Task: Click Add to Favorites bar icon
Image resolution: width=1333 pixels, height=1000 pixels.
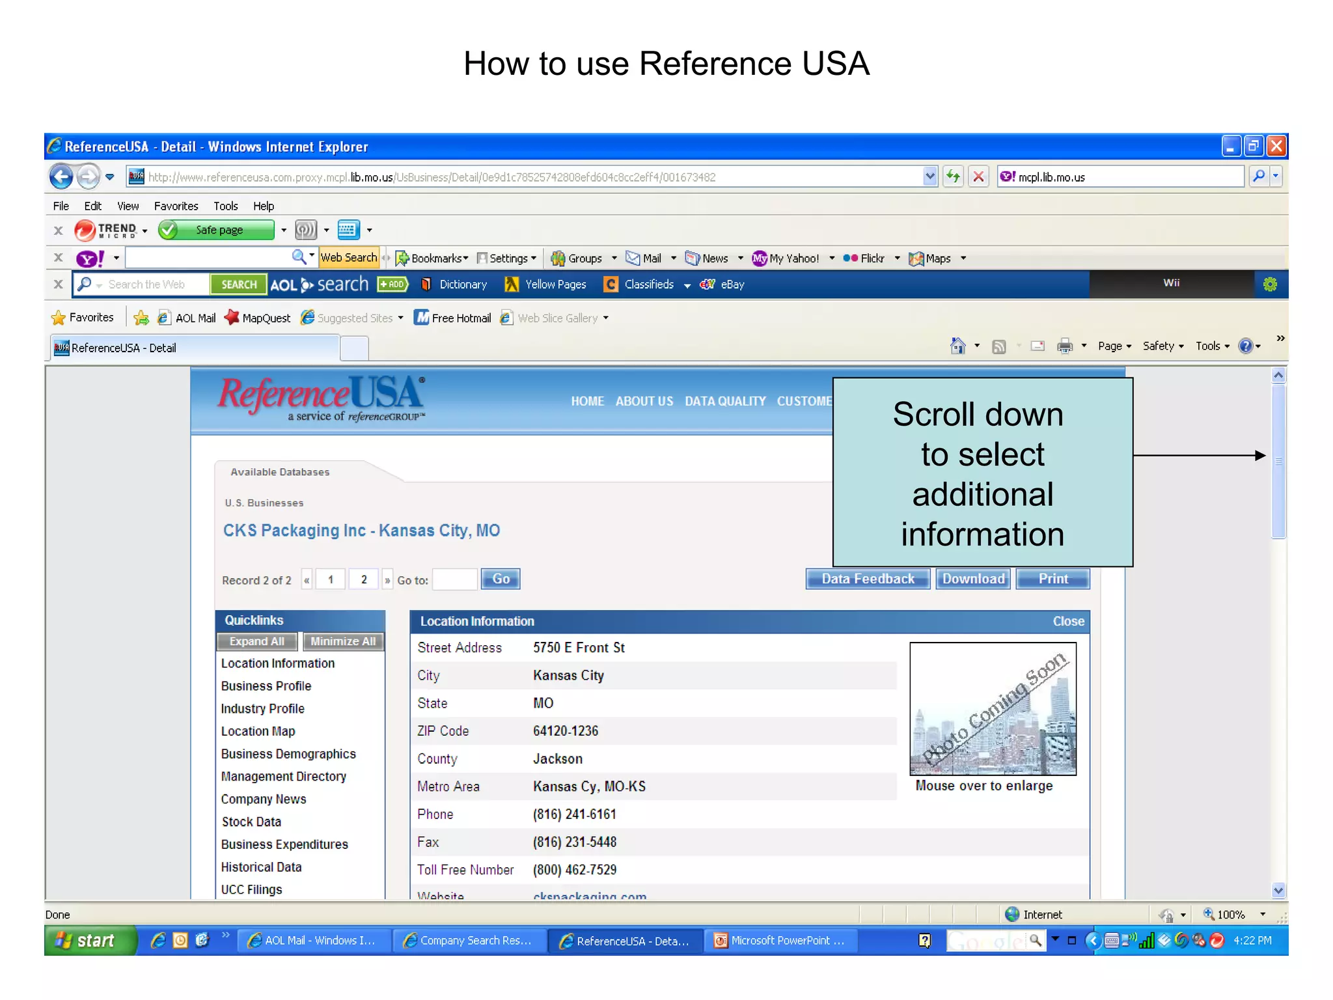Action: click(x=141, y=318)
